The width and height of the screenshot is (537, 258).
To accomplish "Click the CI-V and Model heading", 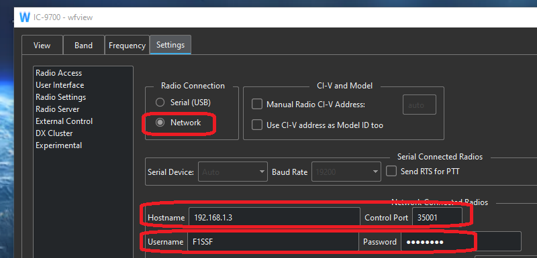I will pyautogui.click(x=344, y=86).
